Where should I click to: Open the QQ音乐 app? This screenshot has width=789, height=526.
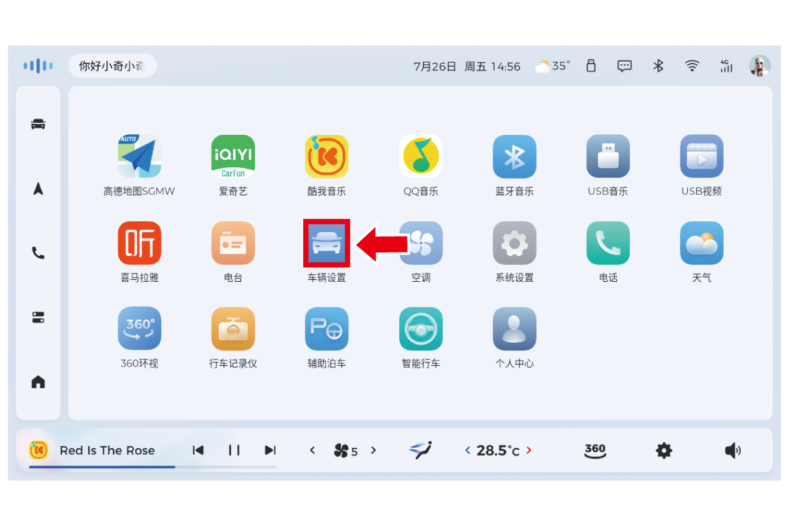tap(421, 156)
